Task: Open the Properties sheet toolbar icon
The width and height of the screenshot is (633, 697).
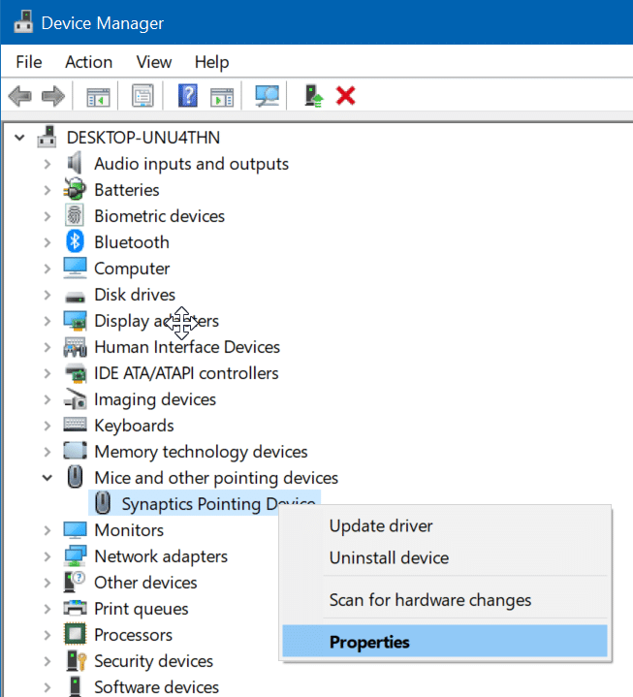Action: click(142, 96)
